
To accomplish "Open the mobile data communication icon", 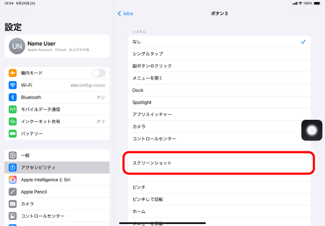I will 13,109.
